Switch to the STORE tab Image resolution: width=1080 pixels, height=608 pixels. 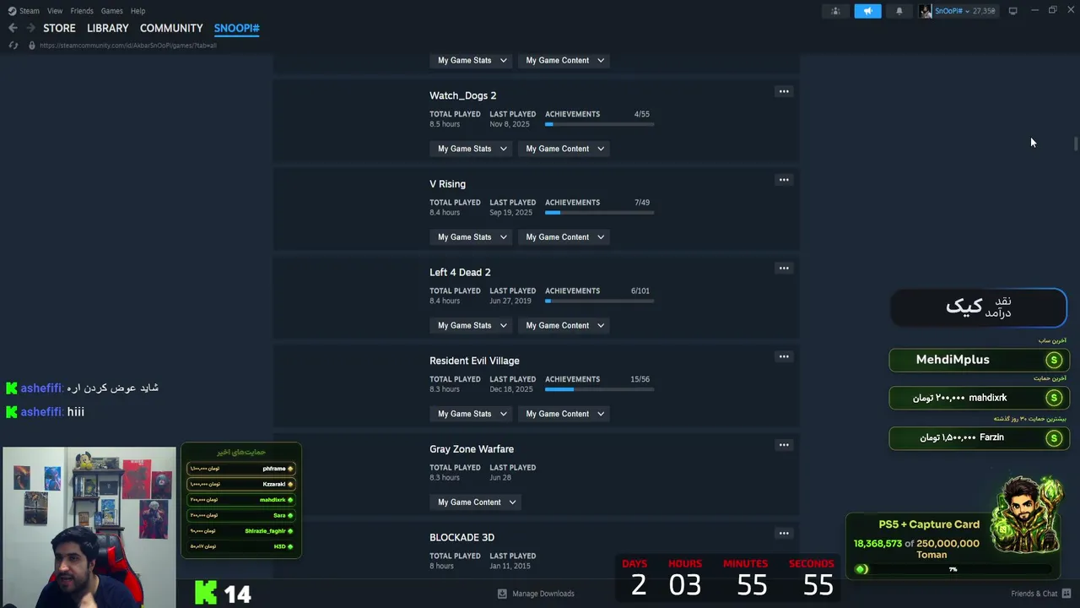pos(59,28)
